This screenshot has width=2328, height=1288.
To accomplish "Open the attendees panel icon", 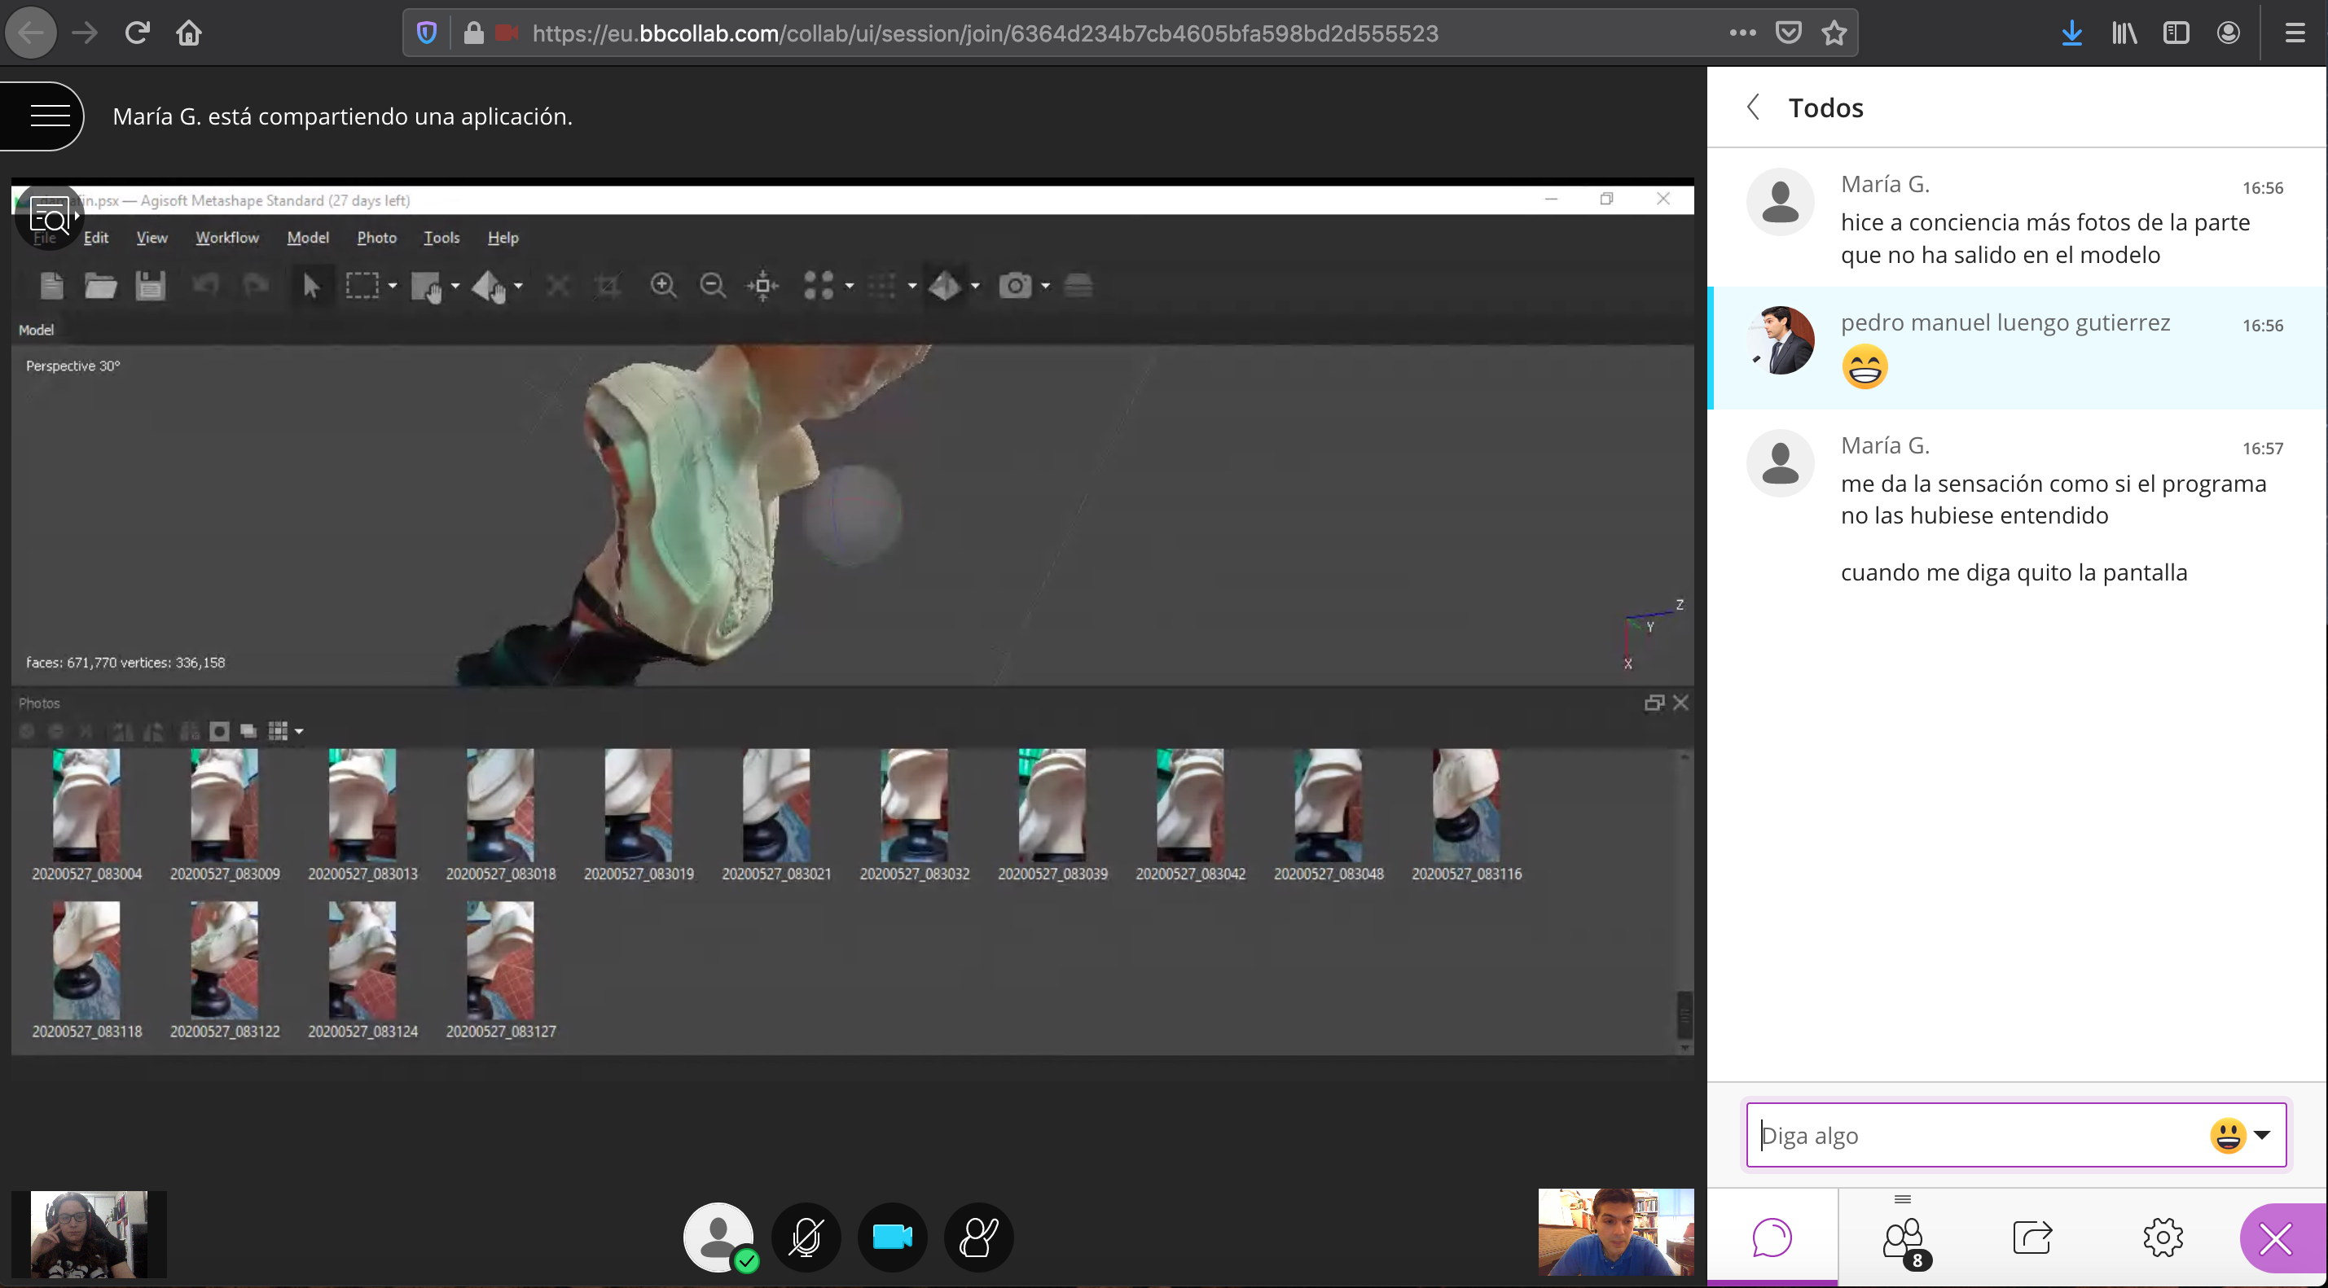I will pos(1904,1238).
